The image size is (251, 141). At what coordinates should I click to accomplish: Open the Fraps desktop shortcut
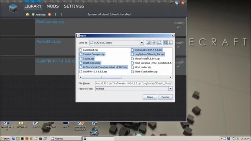click(x=95, y=125)
